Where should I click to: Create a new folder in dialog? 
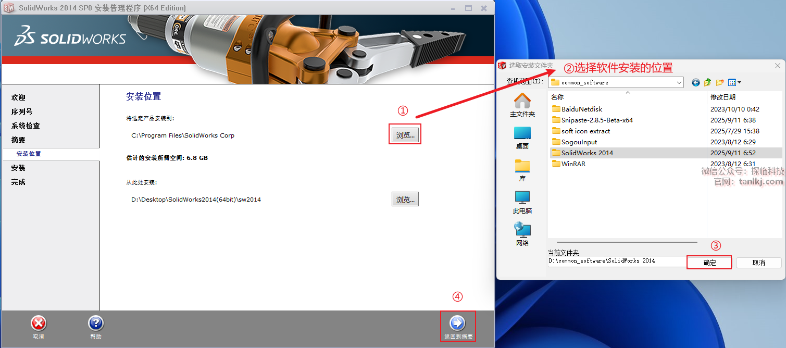(x=720, y=82)
